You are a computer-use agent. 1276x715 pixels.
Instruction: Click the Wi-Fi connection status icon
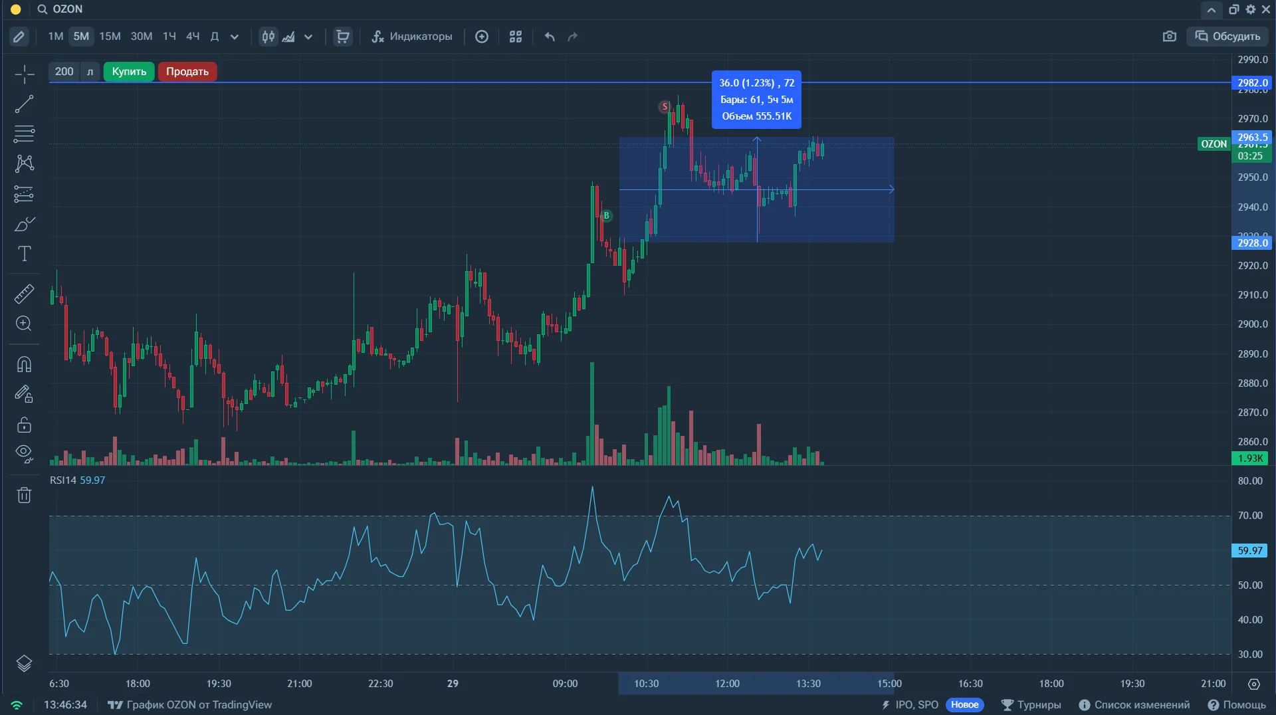(17, 705)
